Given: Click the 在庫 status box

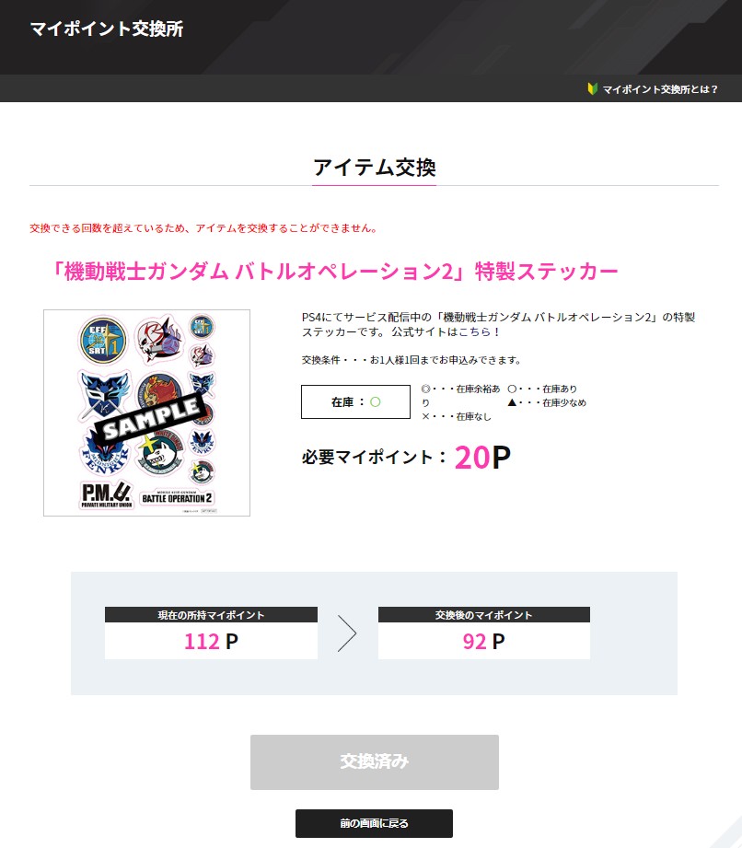Looking at the screenshot, I should coord(355,401).
